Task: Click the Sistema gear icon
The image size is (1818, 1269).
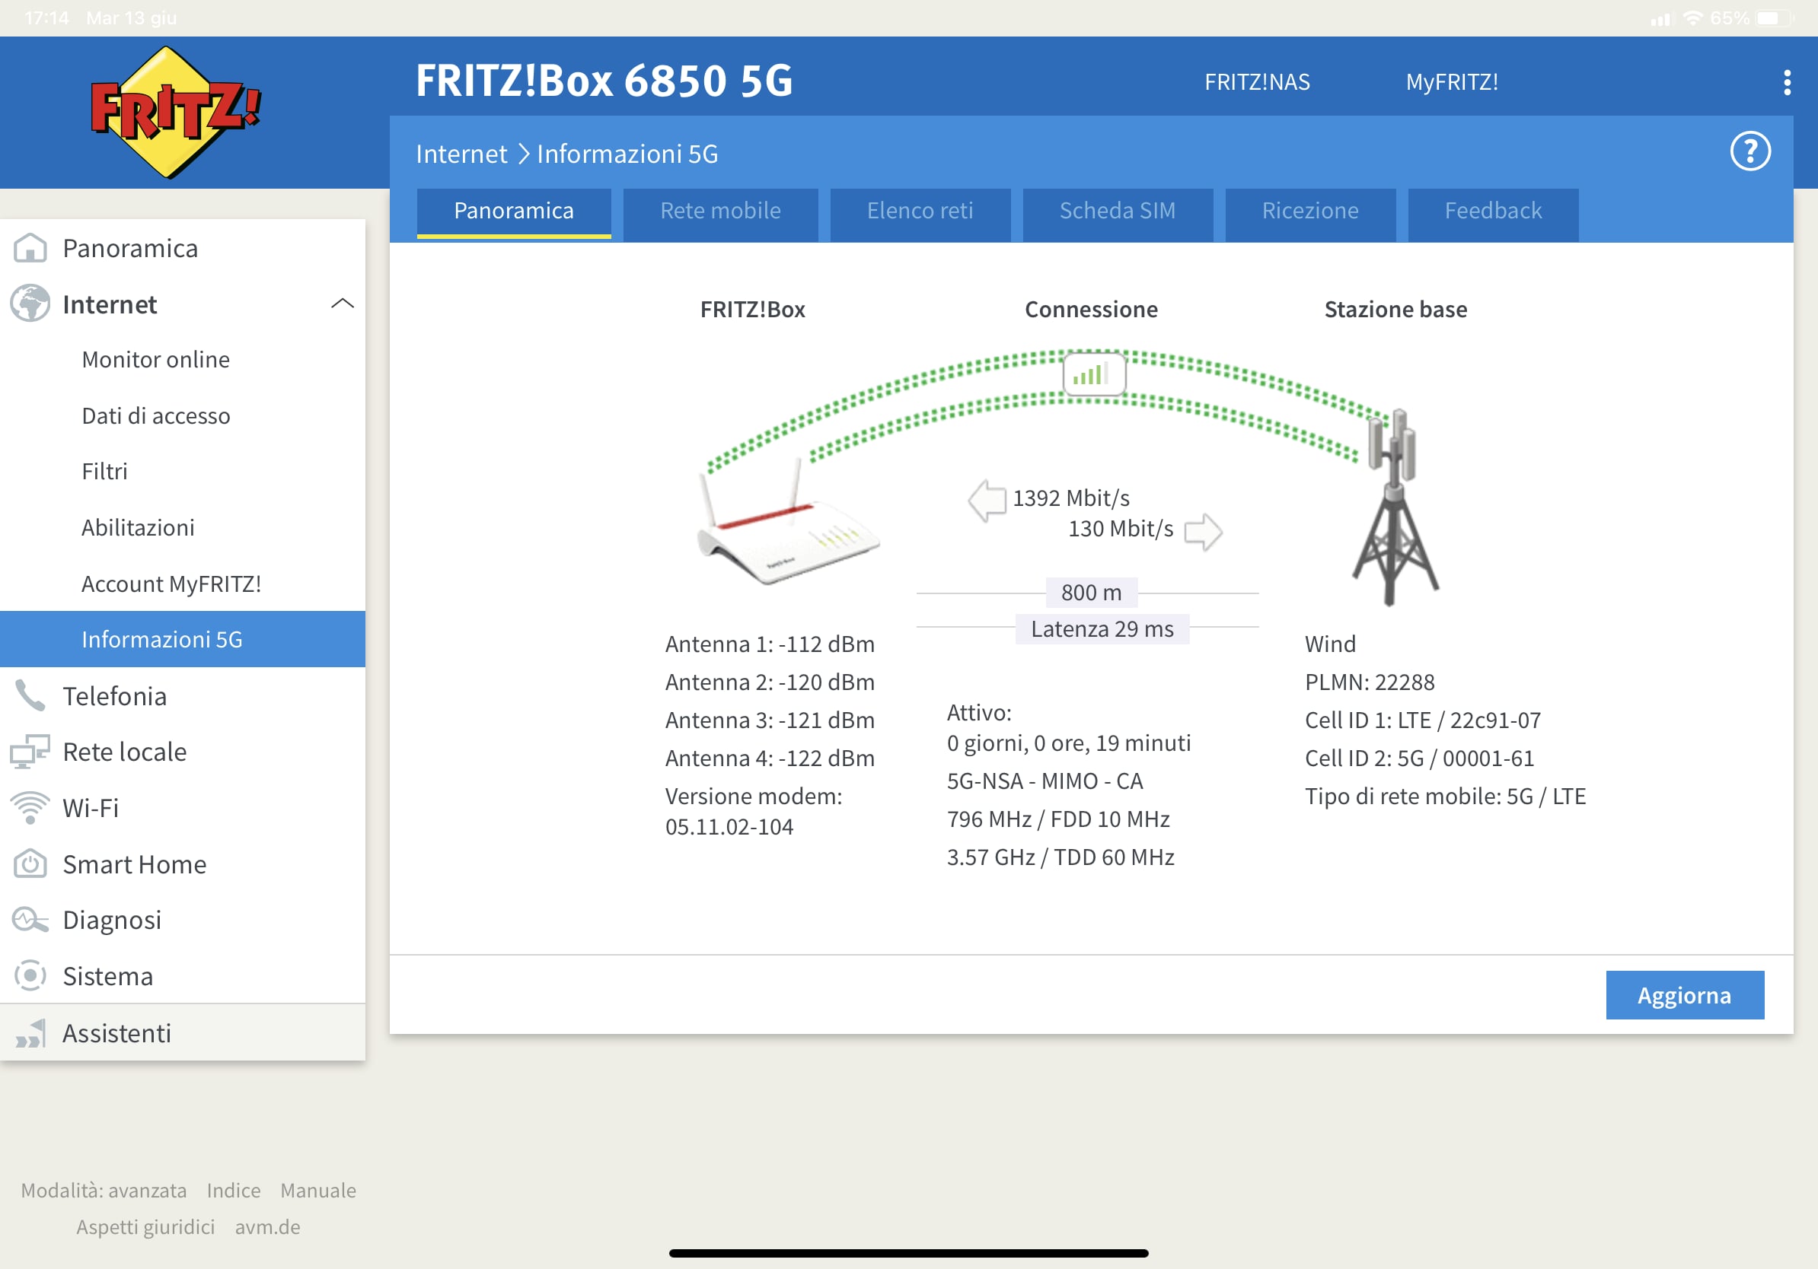Action: point(30,975)
